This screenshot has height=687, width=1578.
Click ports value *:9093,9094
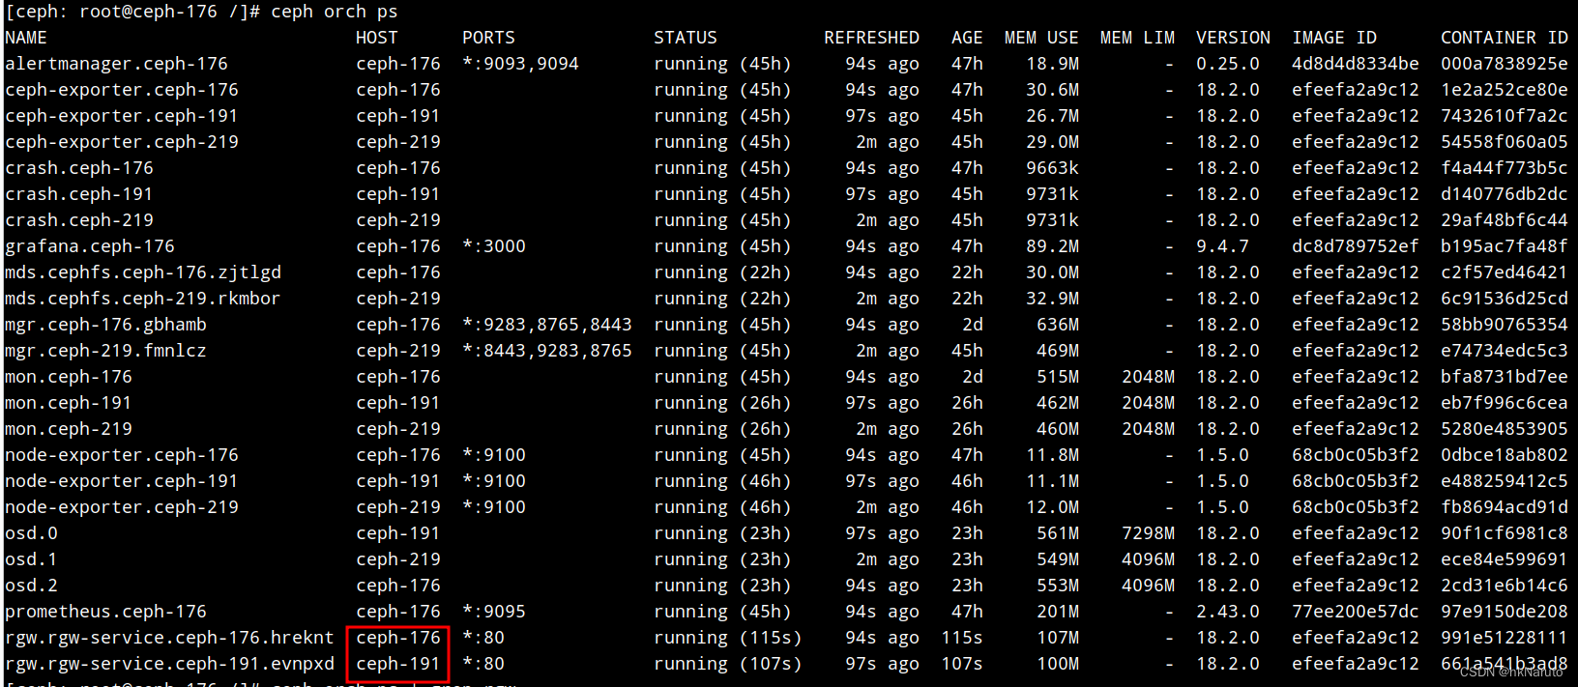pos(520,64)
